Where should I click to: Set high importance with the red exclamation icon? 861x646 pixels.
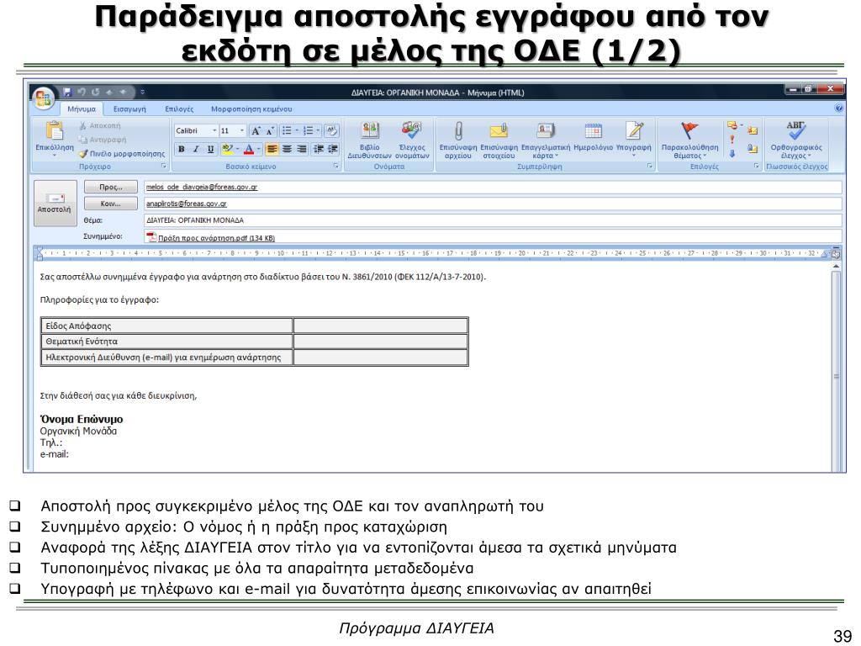732,140
